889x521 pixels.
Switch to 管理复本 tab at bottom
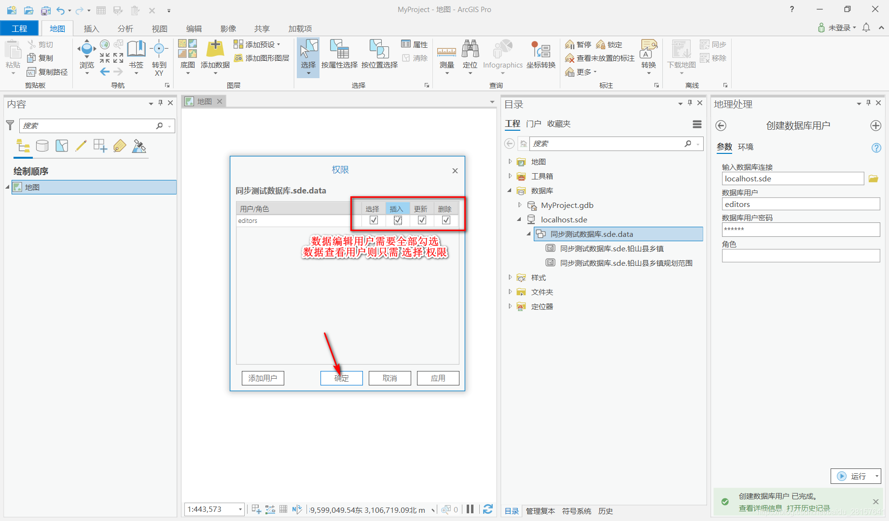coord(540,511)
